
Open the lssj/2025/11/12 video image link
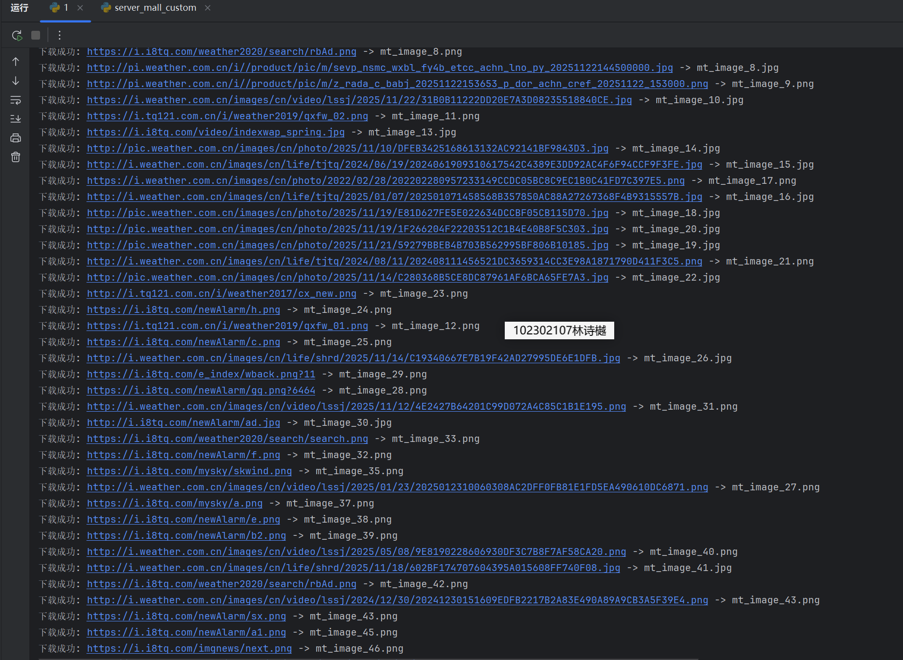tap(356, 407)
